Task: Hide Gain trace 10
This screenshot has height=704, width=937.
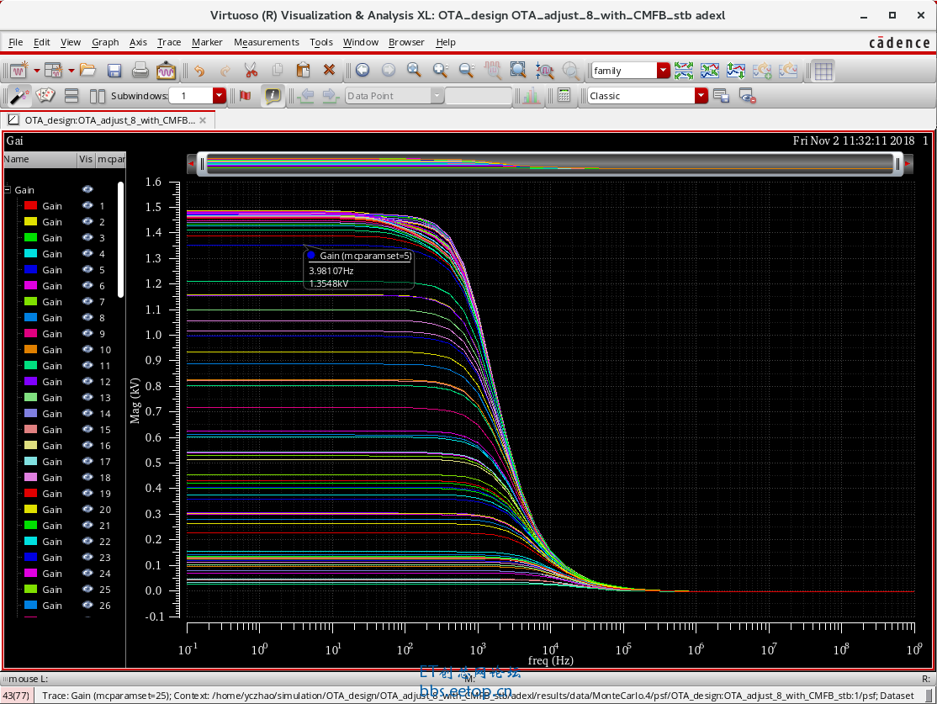Action: [x=87, y=350]
